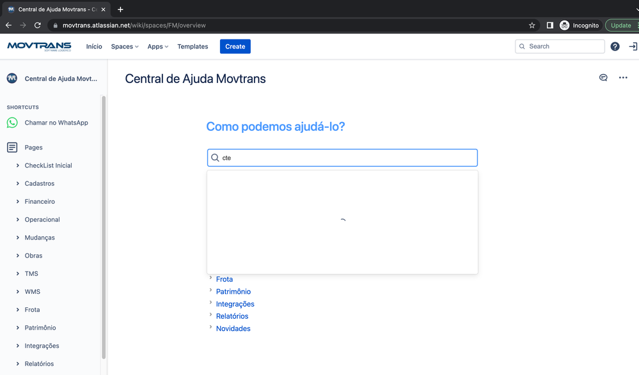Open the Integrações link in main content
The height and width of the screenshot is (375, 639).
[235, 304]
